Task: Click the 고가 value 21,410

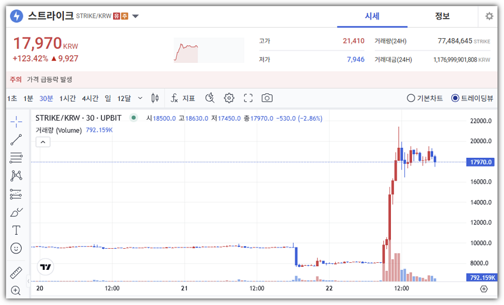Action: coord(353,41)
